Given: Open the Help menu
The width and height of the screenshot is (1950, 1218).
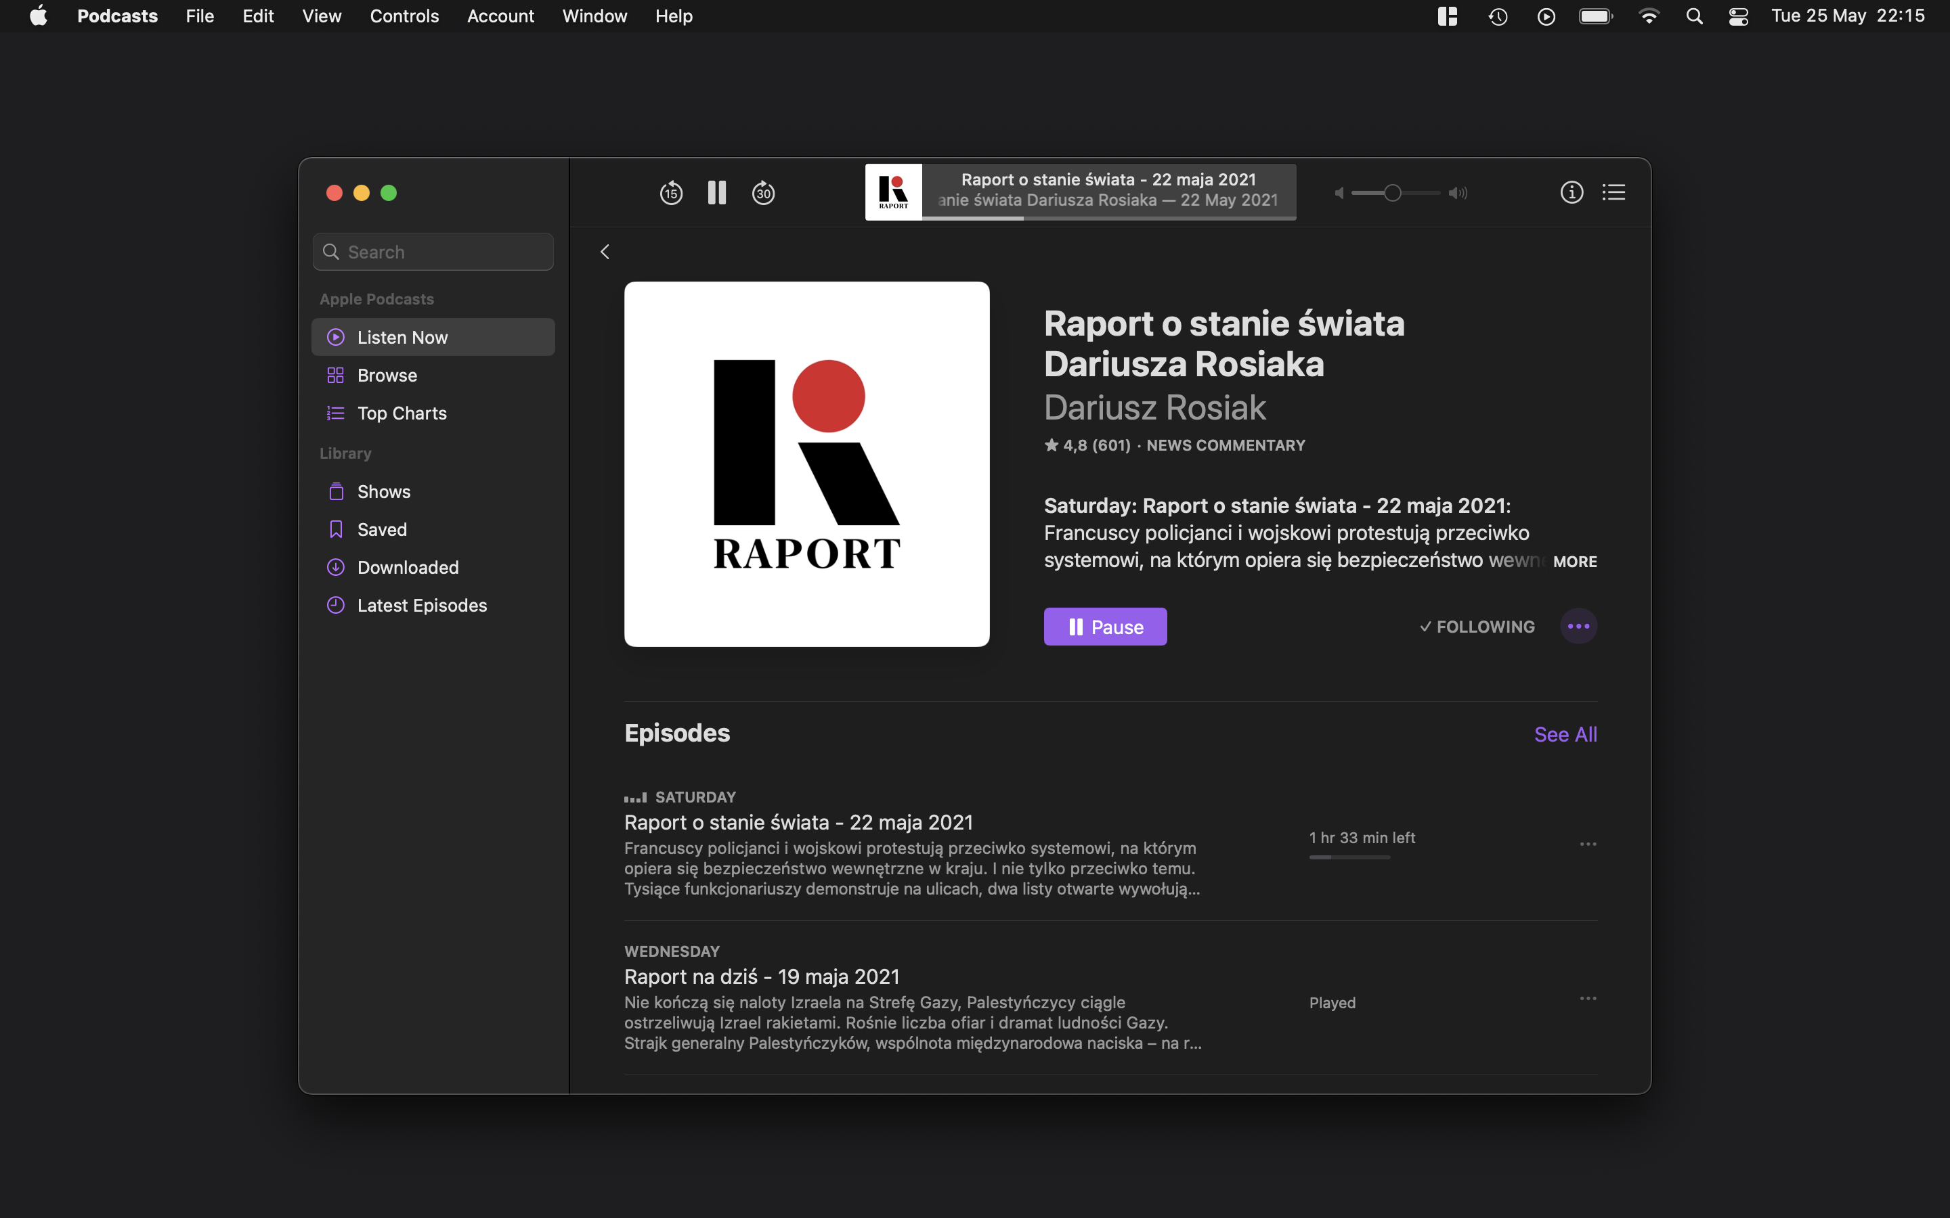Looking at the screenshot, I should [674, 16].
